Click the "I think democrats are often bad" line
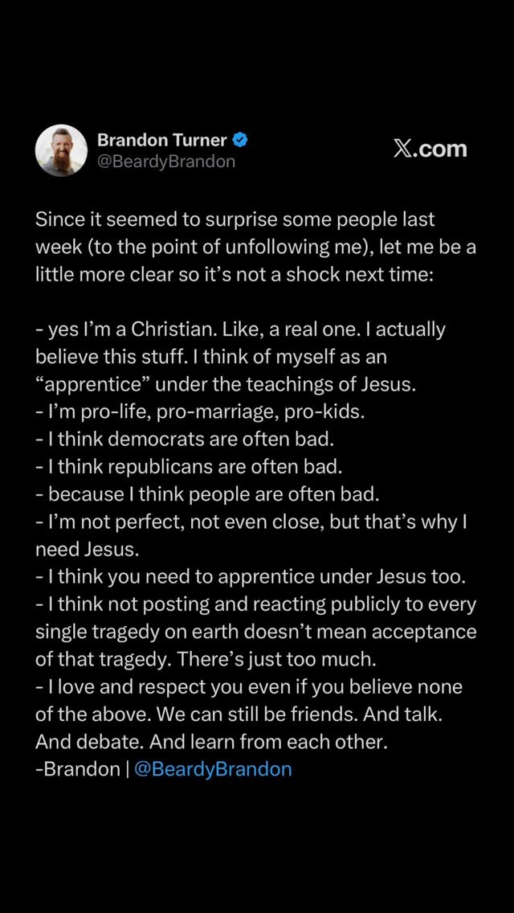514x913 pixels. tap(183, 439)
